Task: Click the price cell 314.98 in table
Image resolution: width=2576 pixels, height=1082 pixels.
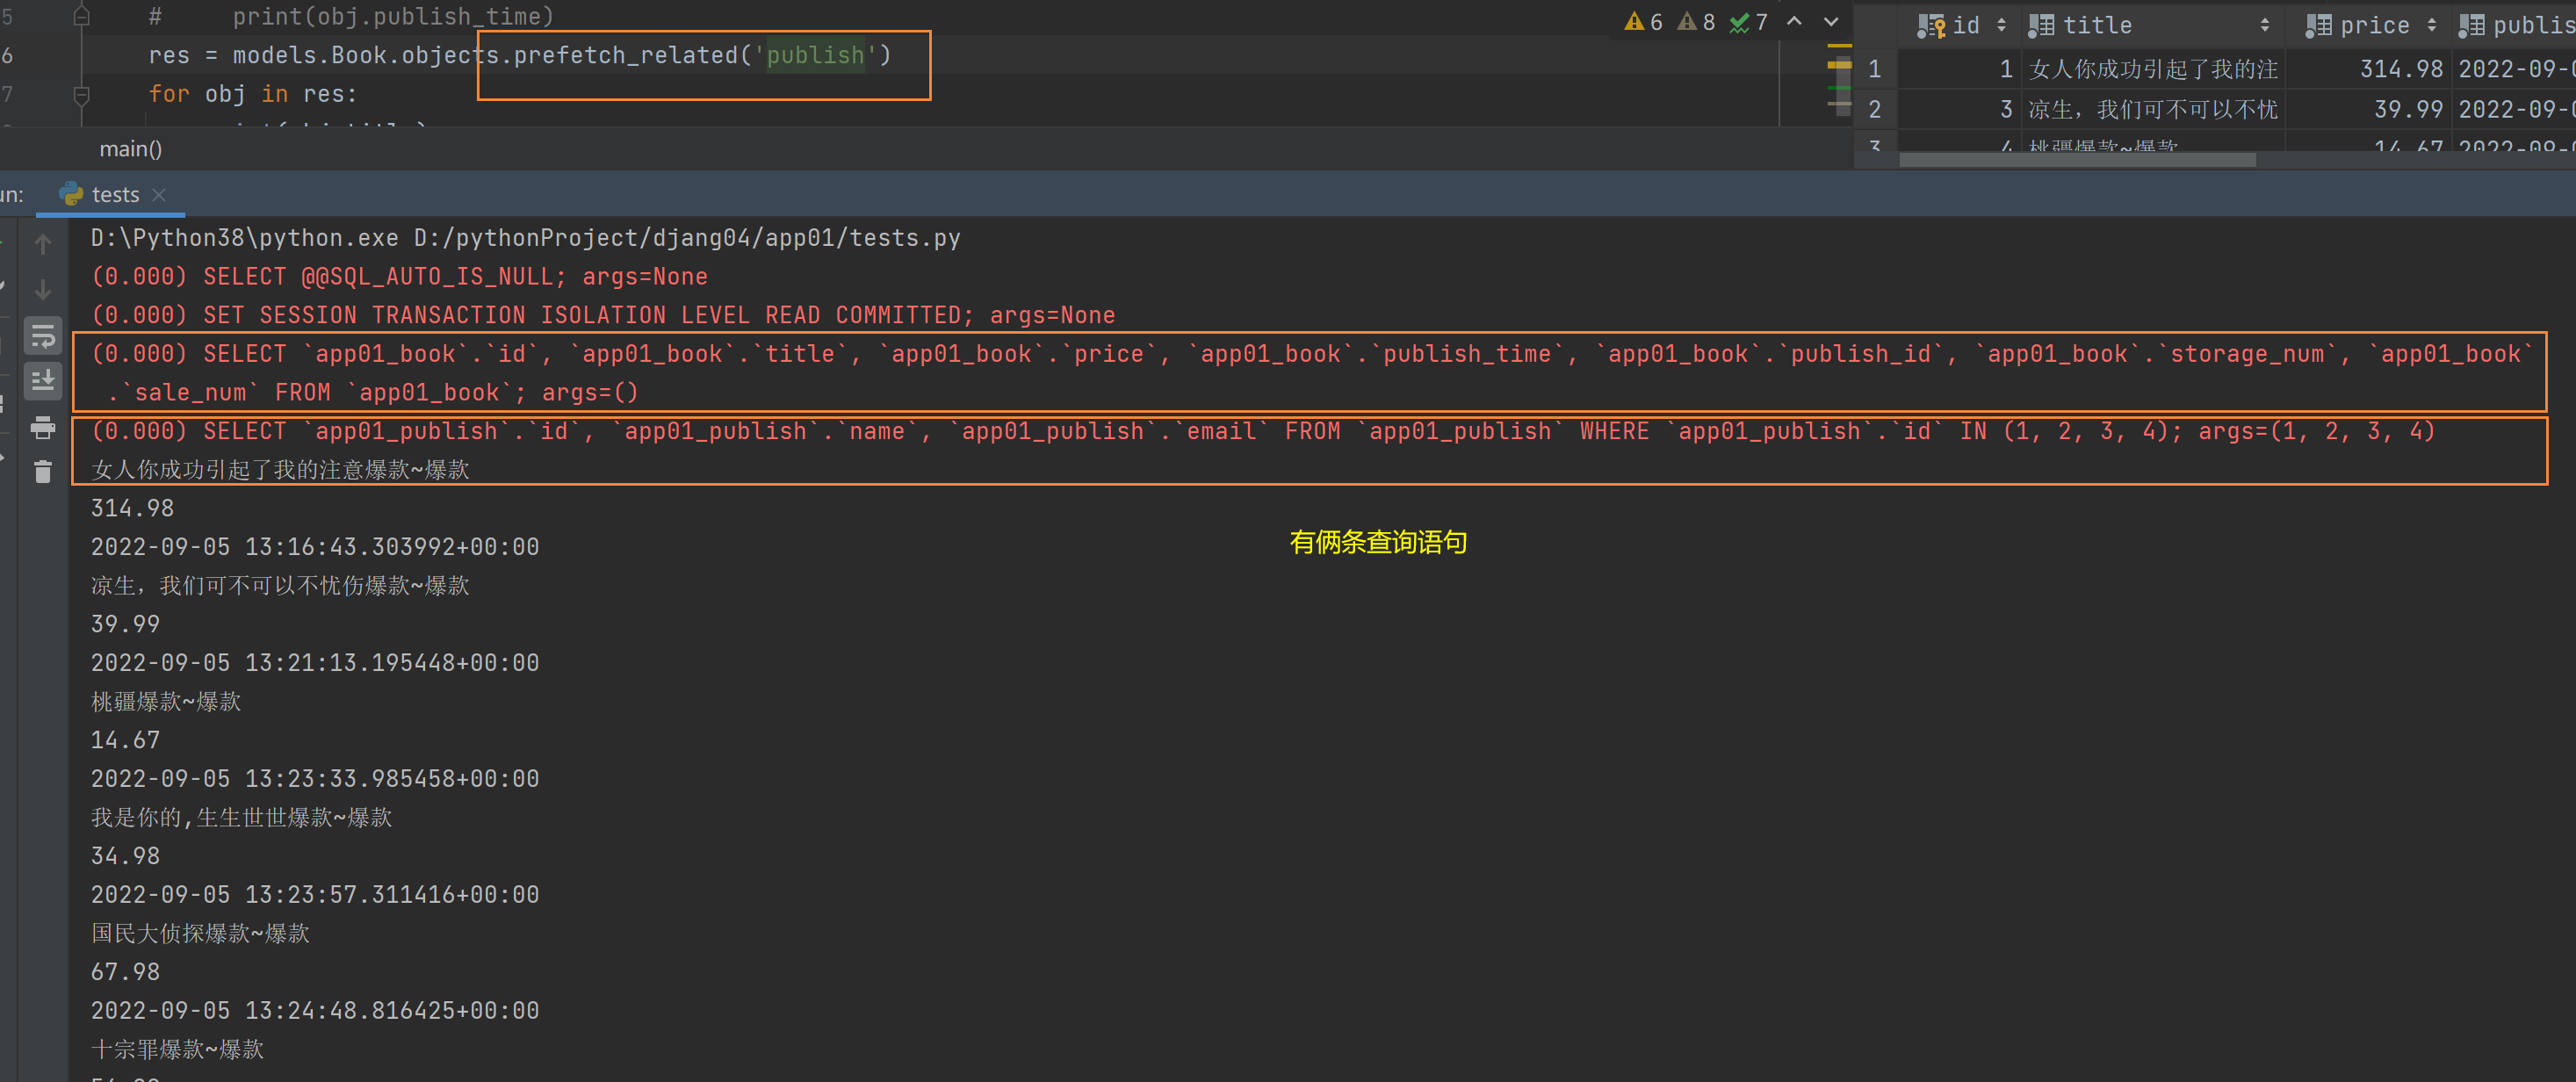Action: click(x=2369, y=69)
